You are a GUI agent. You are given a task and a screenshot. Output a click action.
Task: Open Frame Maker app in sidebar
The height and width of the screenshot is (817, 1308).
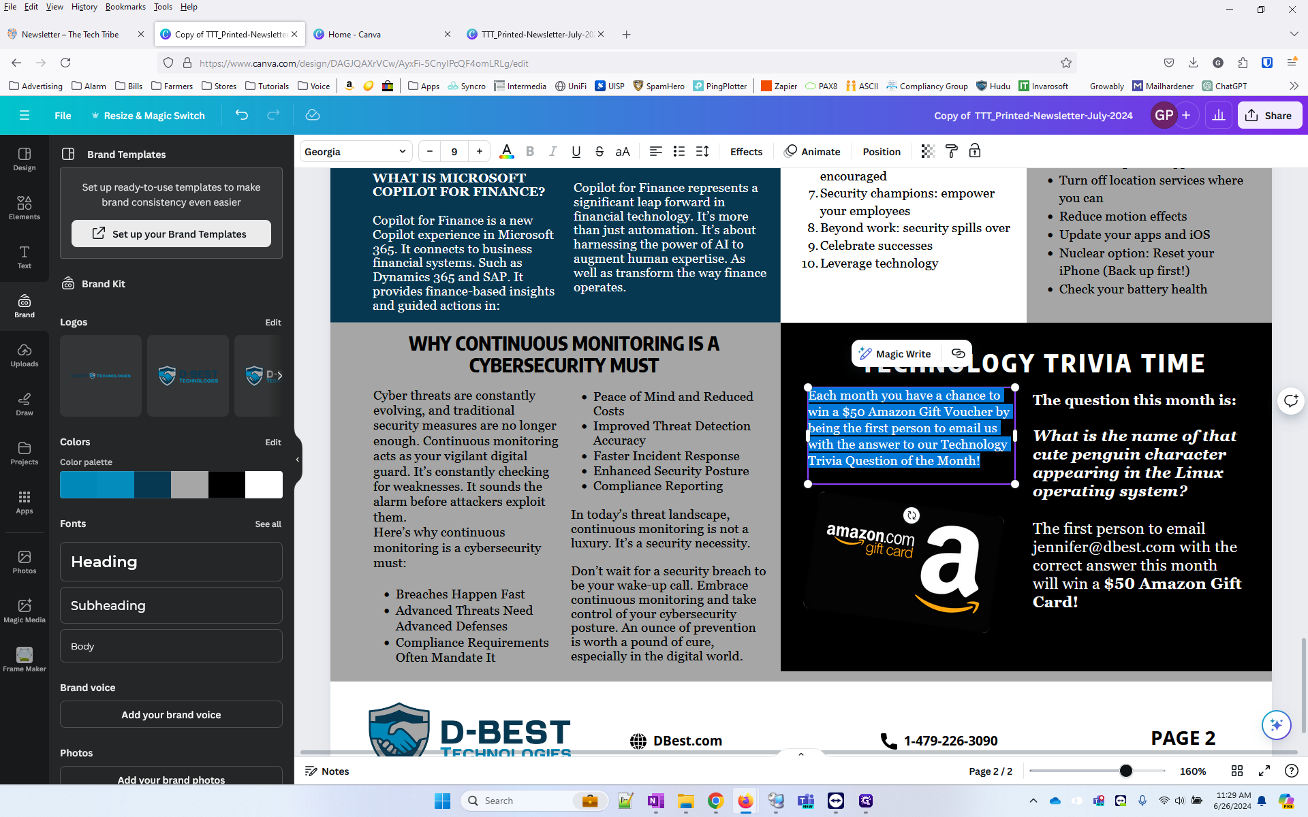pos(25,660)
